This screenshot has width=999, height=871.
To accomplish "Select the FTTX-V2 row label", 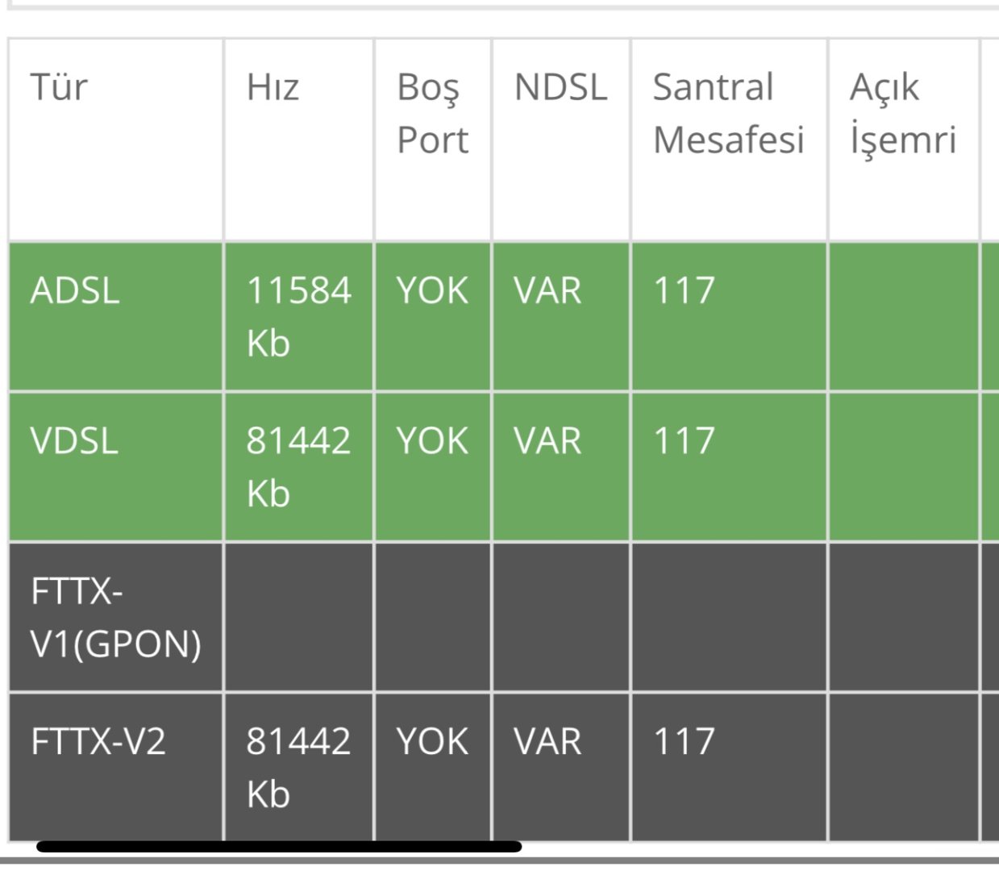I will pos(98,742).
